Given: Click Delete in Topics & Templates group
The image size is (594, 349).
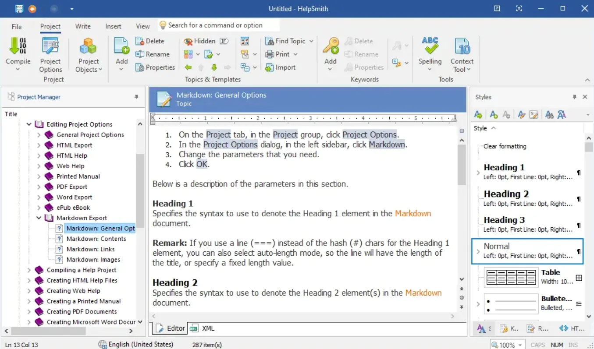Looking at the screenshot, I should 150,41.
